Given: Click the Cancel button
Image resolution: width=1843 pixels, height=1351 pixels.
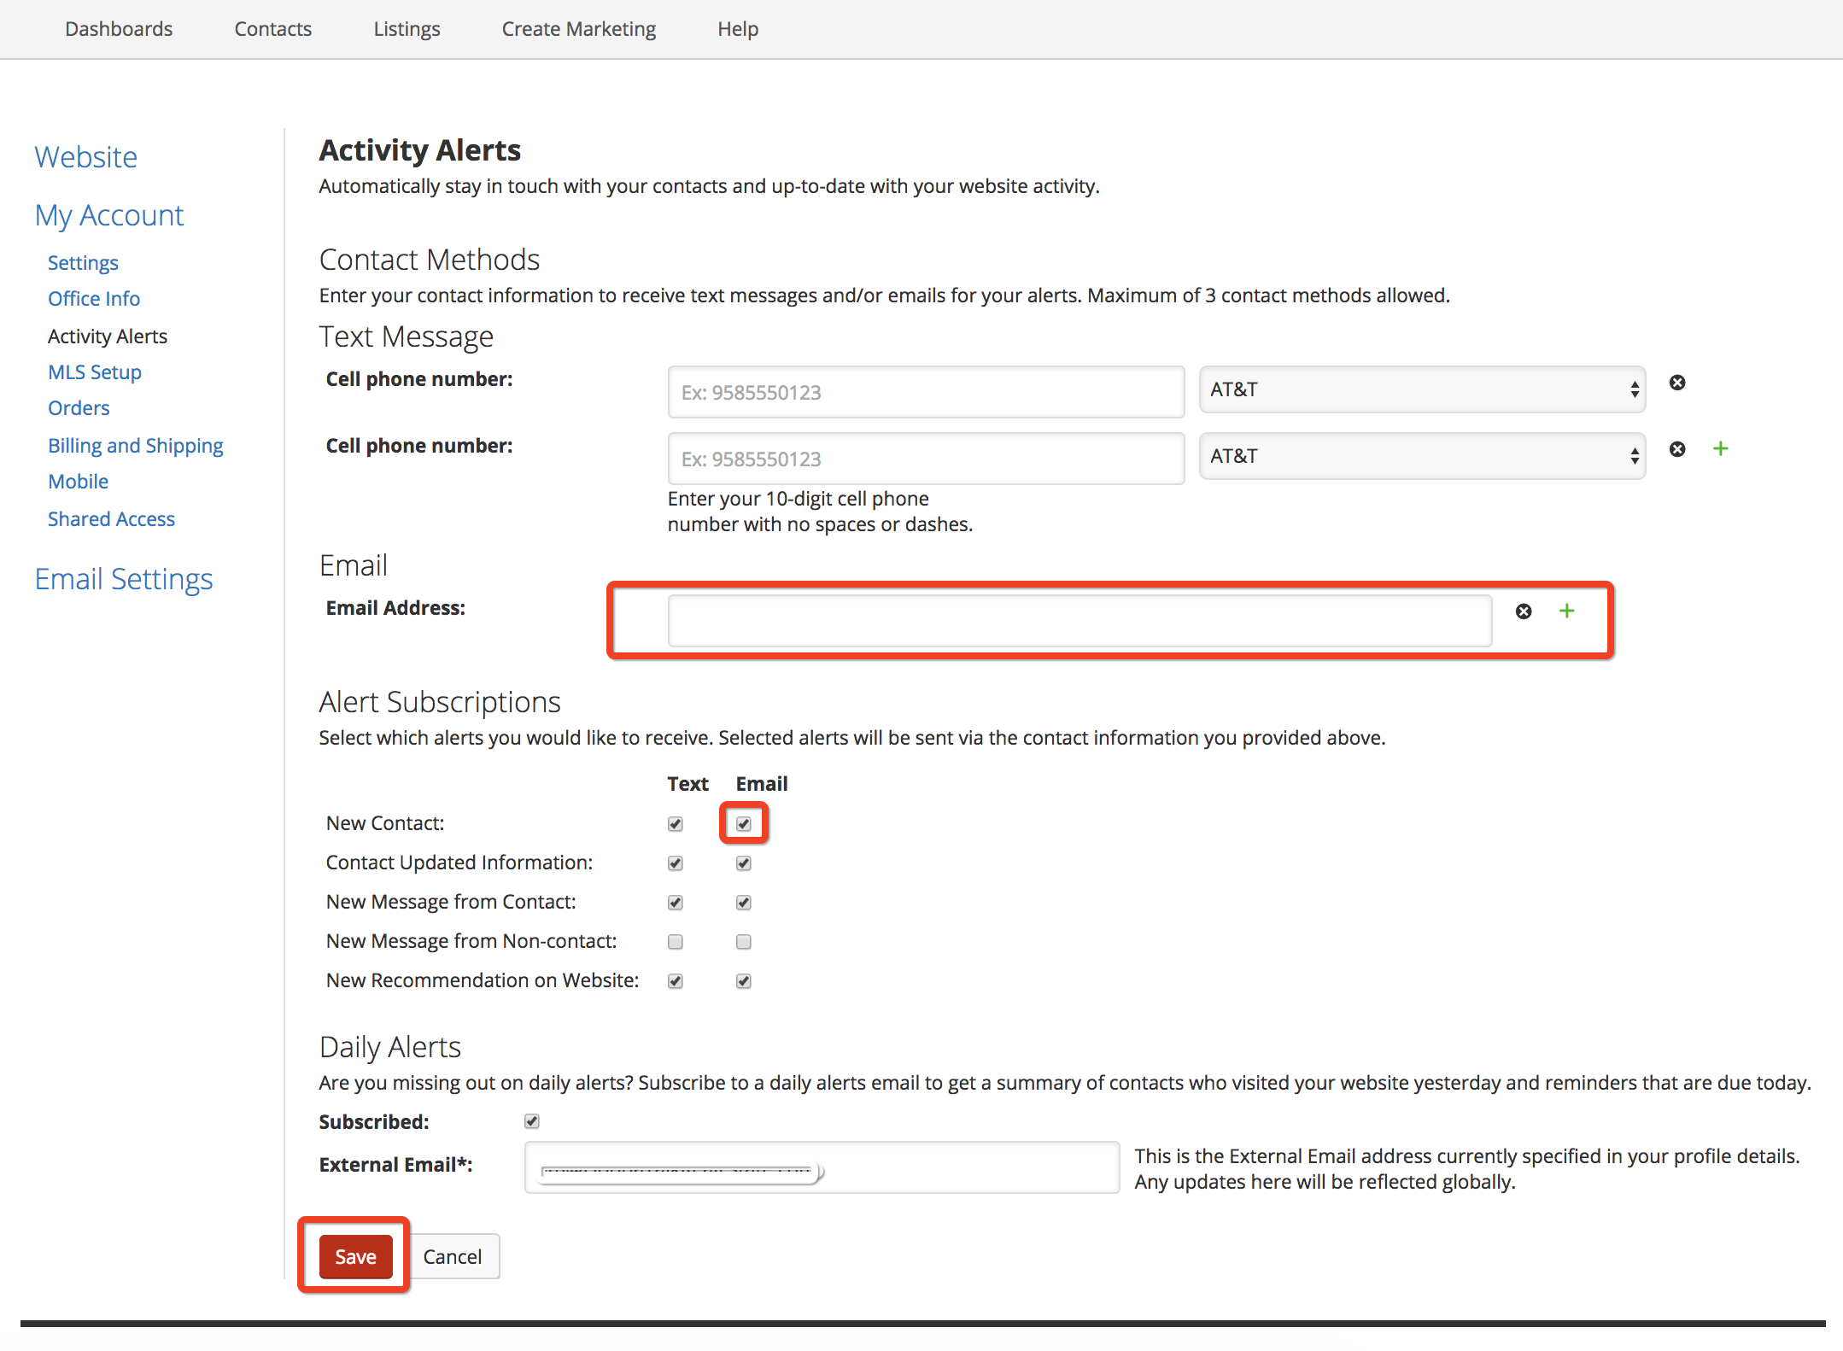Looking at the screenshot, I should click(453, 1256).
